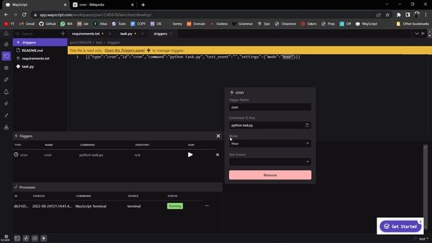Click the Remove button in cron panel

(270, 175)
